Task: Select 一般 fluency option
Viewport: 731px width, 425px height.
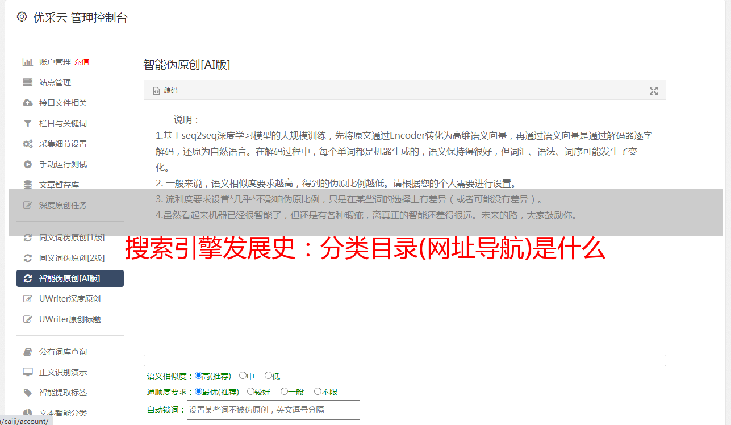Action: [x=284, y=391]
